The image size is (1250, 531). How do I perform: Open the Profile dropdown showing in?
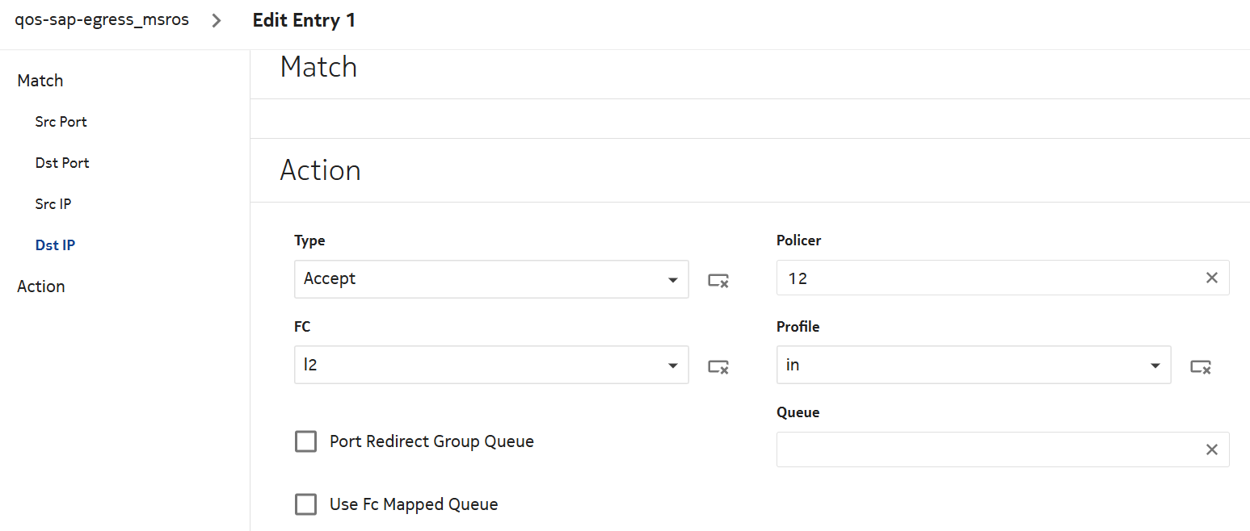[x=973, y=366]
